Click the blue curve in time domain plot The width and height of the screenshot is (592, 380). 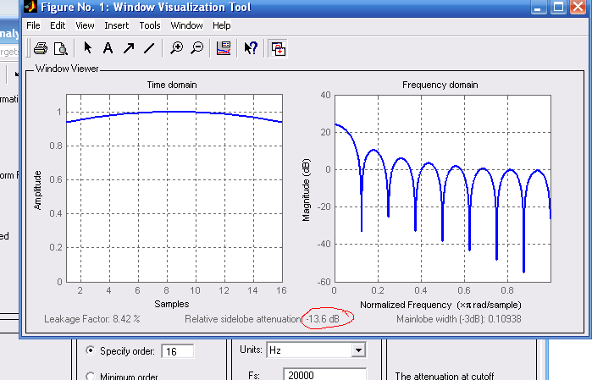point(174,112)
